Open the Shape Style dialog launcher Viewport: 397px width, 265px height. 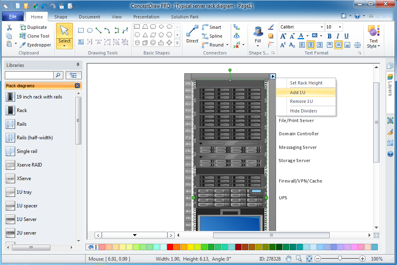pos(273,53)
